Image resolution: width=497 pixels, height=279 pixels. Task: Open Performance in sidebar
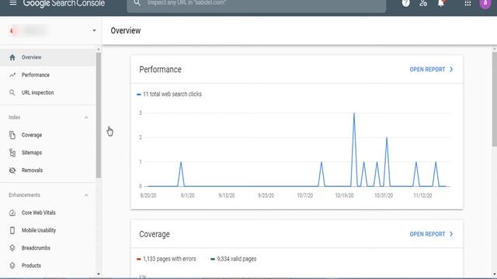click(x=47, y=75)
